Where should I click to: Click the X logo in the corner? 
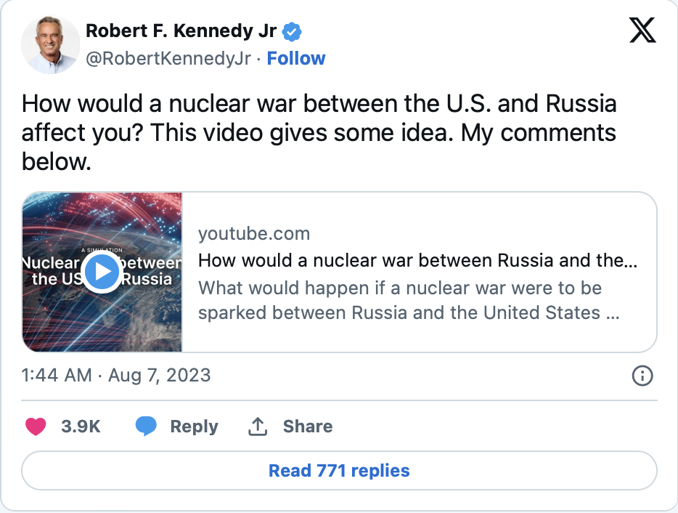642,31
